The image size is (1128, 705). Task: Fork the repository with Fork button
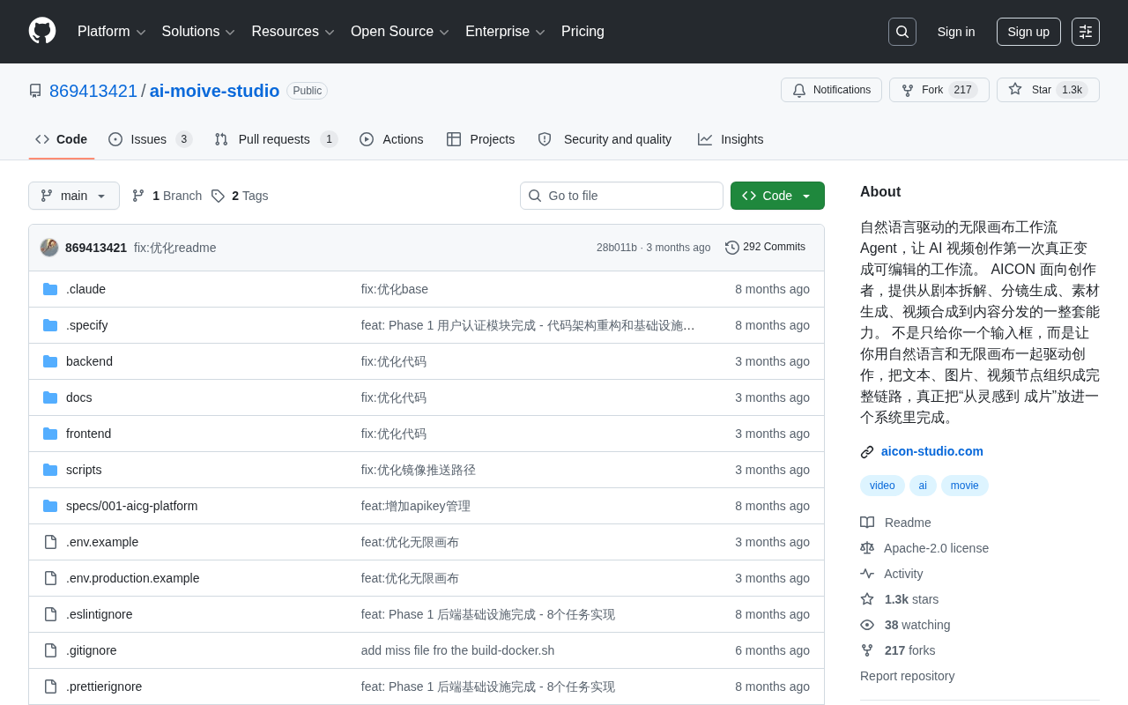939,90
